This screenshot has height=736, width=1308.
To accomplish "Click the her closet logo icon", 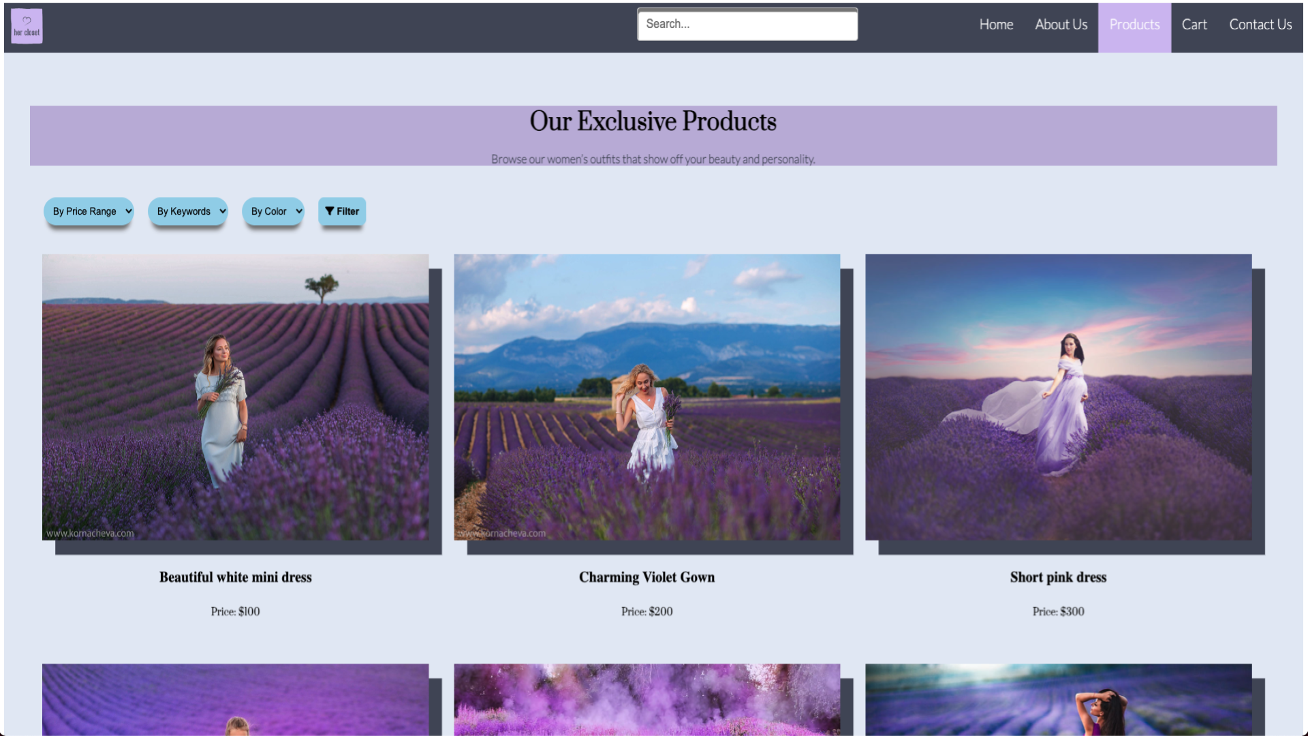I will [x=27, y=27].
